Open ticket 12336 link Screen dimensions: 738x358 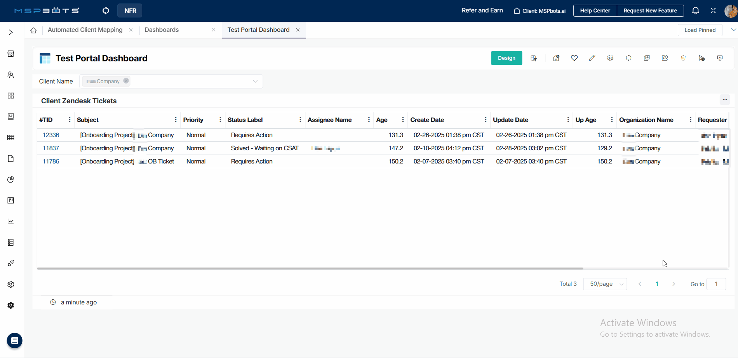click(x=51, y=135)
